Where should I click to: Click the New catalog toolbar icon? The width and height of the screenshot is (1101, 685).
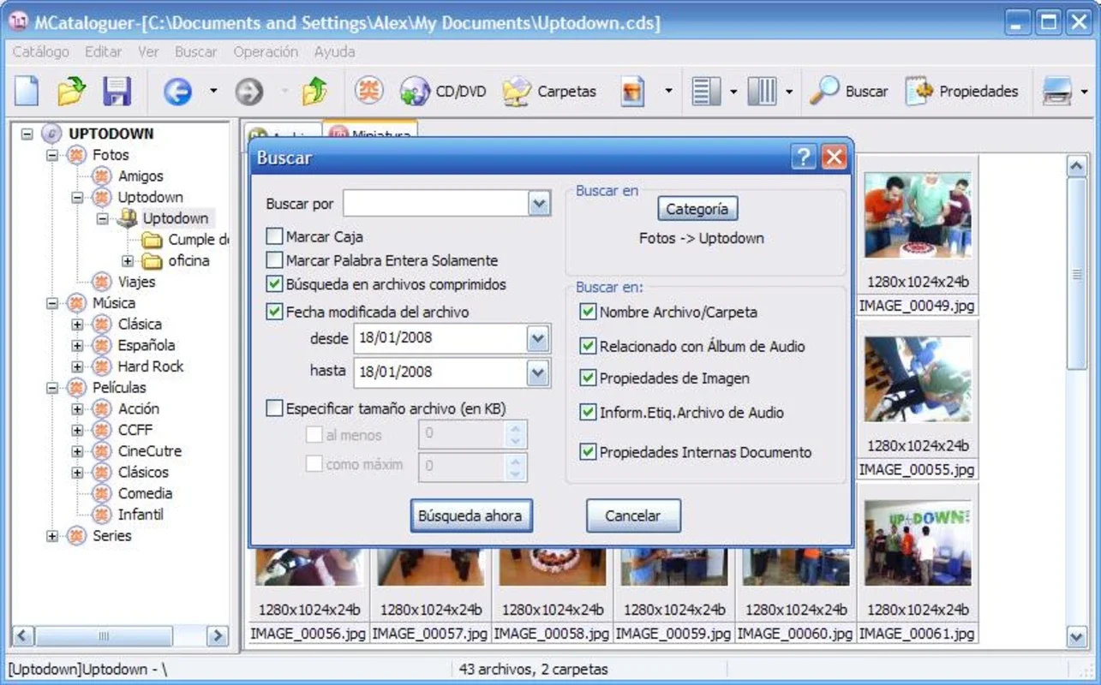click(27, 91)
